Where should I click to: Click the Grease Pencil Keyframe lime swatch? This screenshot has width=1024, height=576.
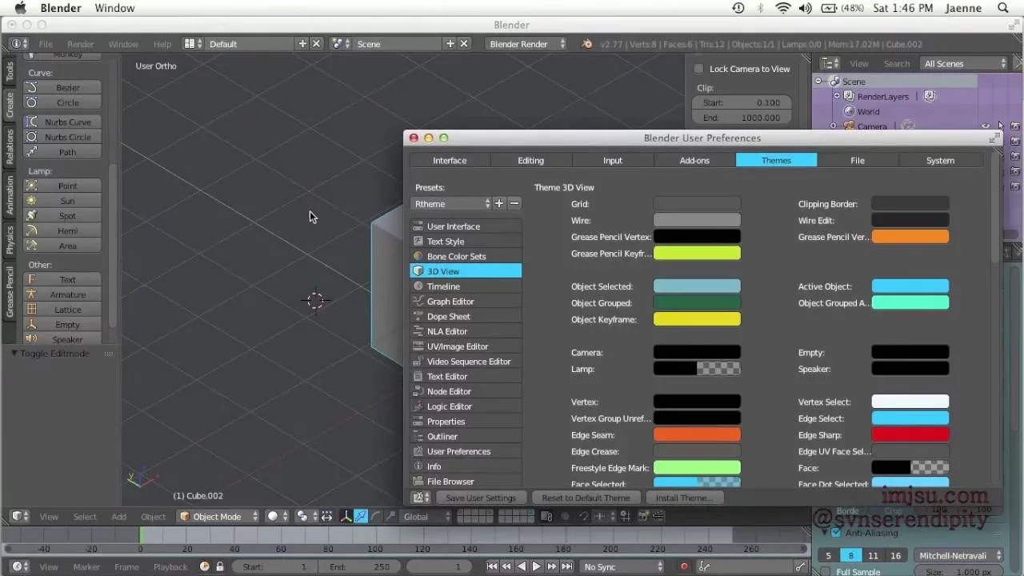pyautogui.click(x=697, y=253)
